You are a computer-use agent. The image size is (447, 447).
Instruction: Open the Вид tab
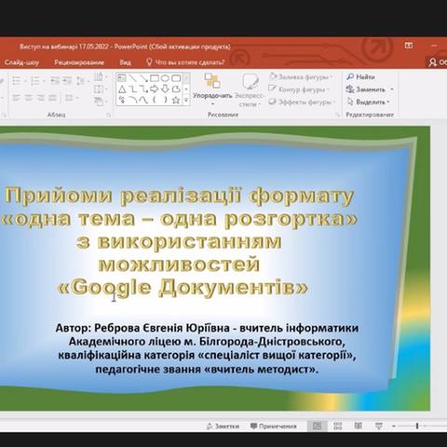126,62
